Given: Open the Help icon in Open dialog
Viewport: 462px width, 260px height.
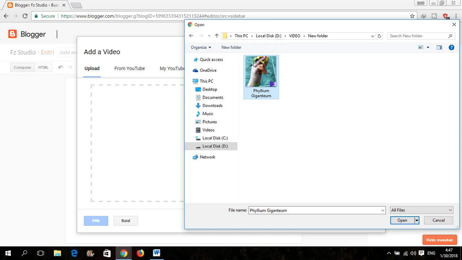Looking at the screenshot, I should click(x=451, y=47).
